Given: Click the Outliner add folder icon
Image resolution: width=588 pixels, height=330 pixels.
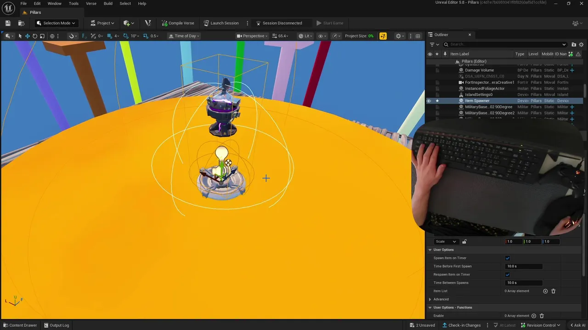Looking at the screenshot, I should coord(574,44).
